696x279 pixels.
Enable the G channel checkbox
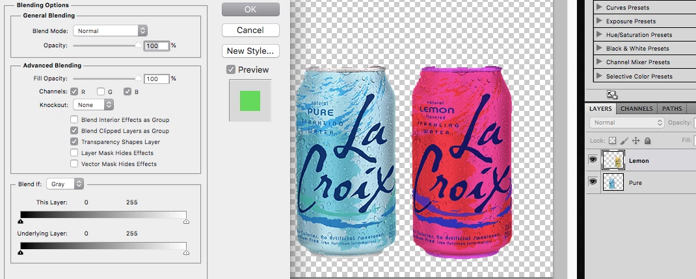pyautogui.click(x=101, y=91)
